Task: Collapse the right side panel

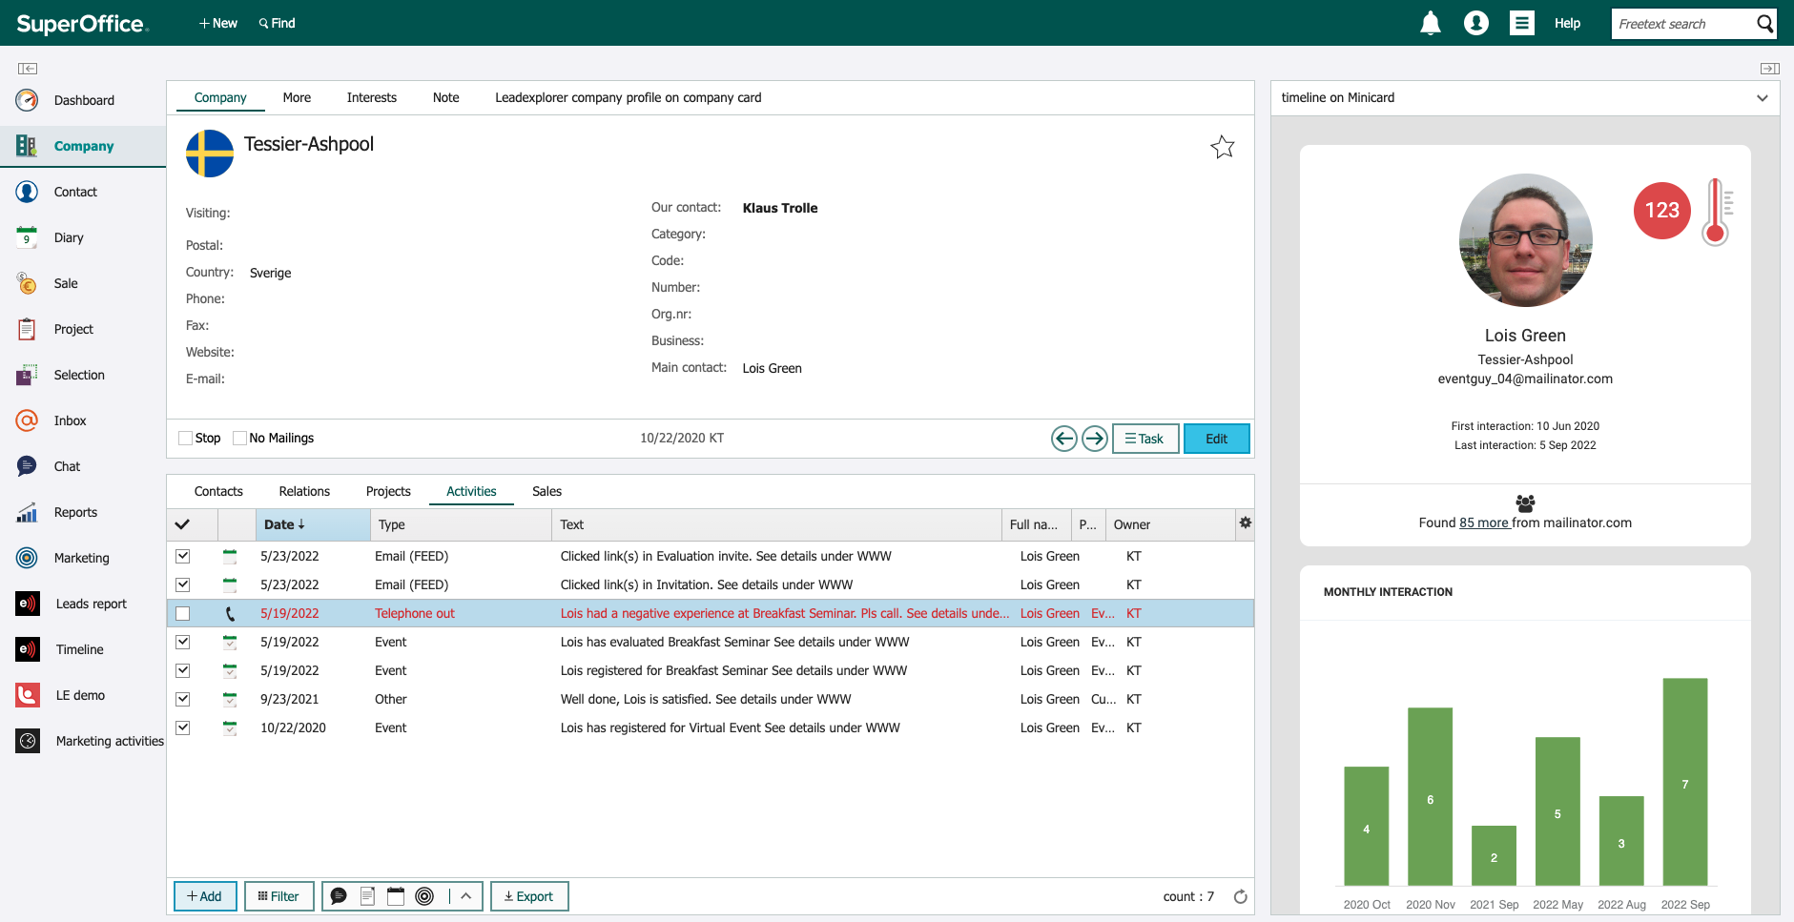Action: tap(1770, 69)
